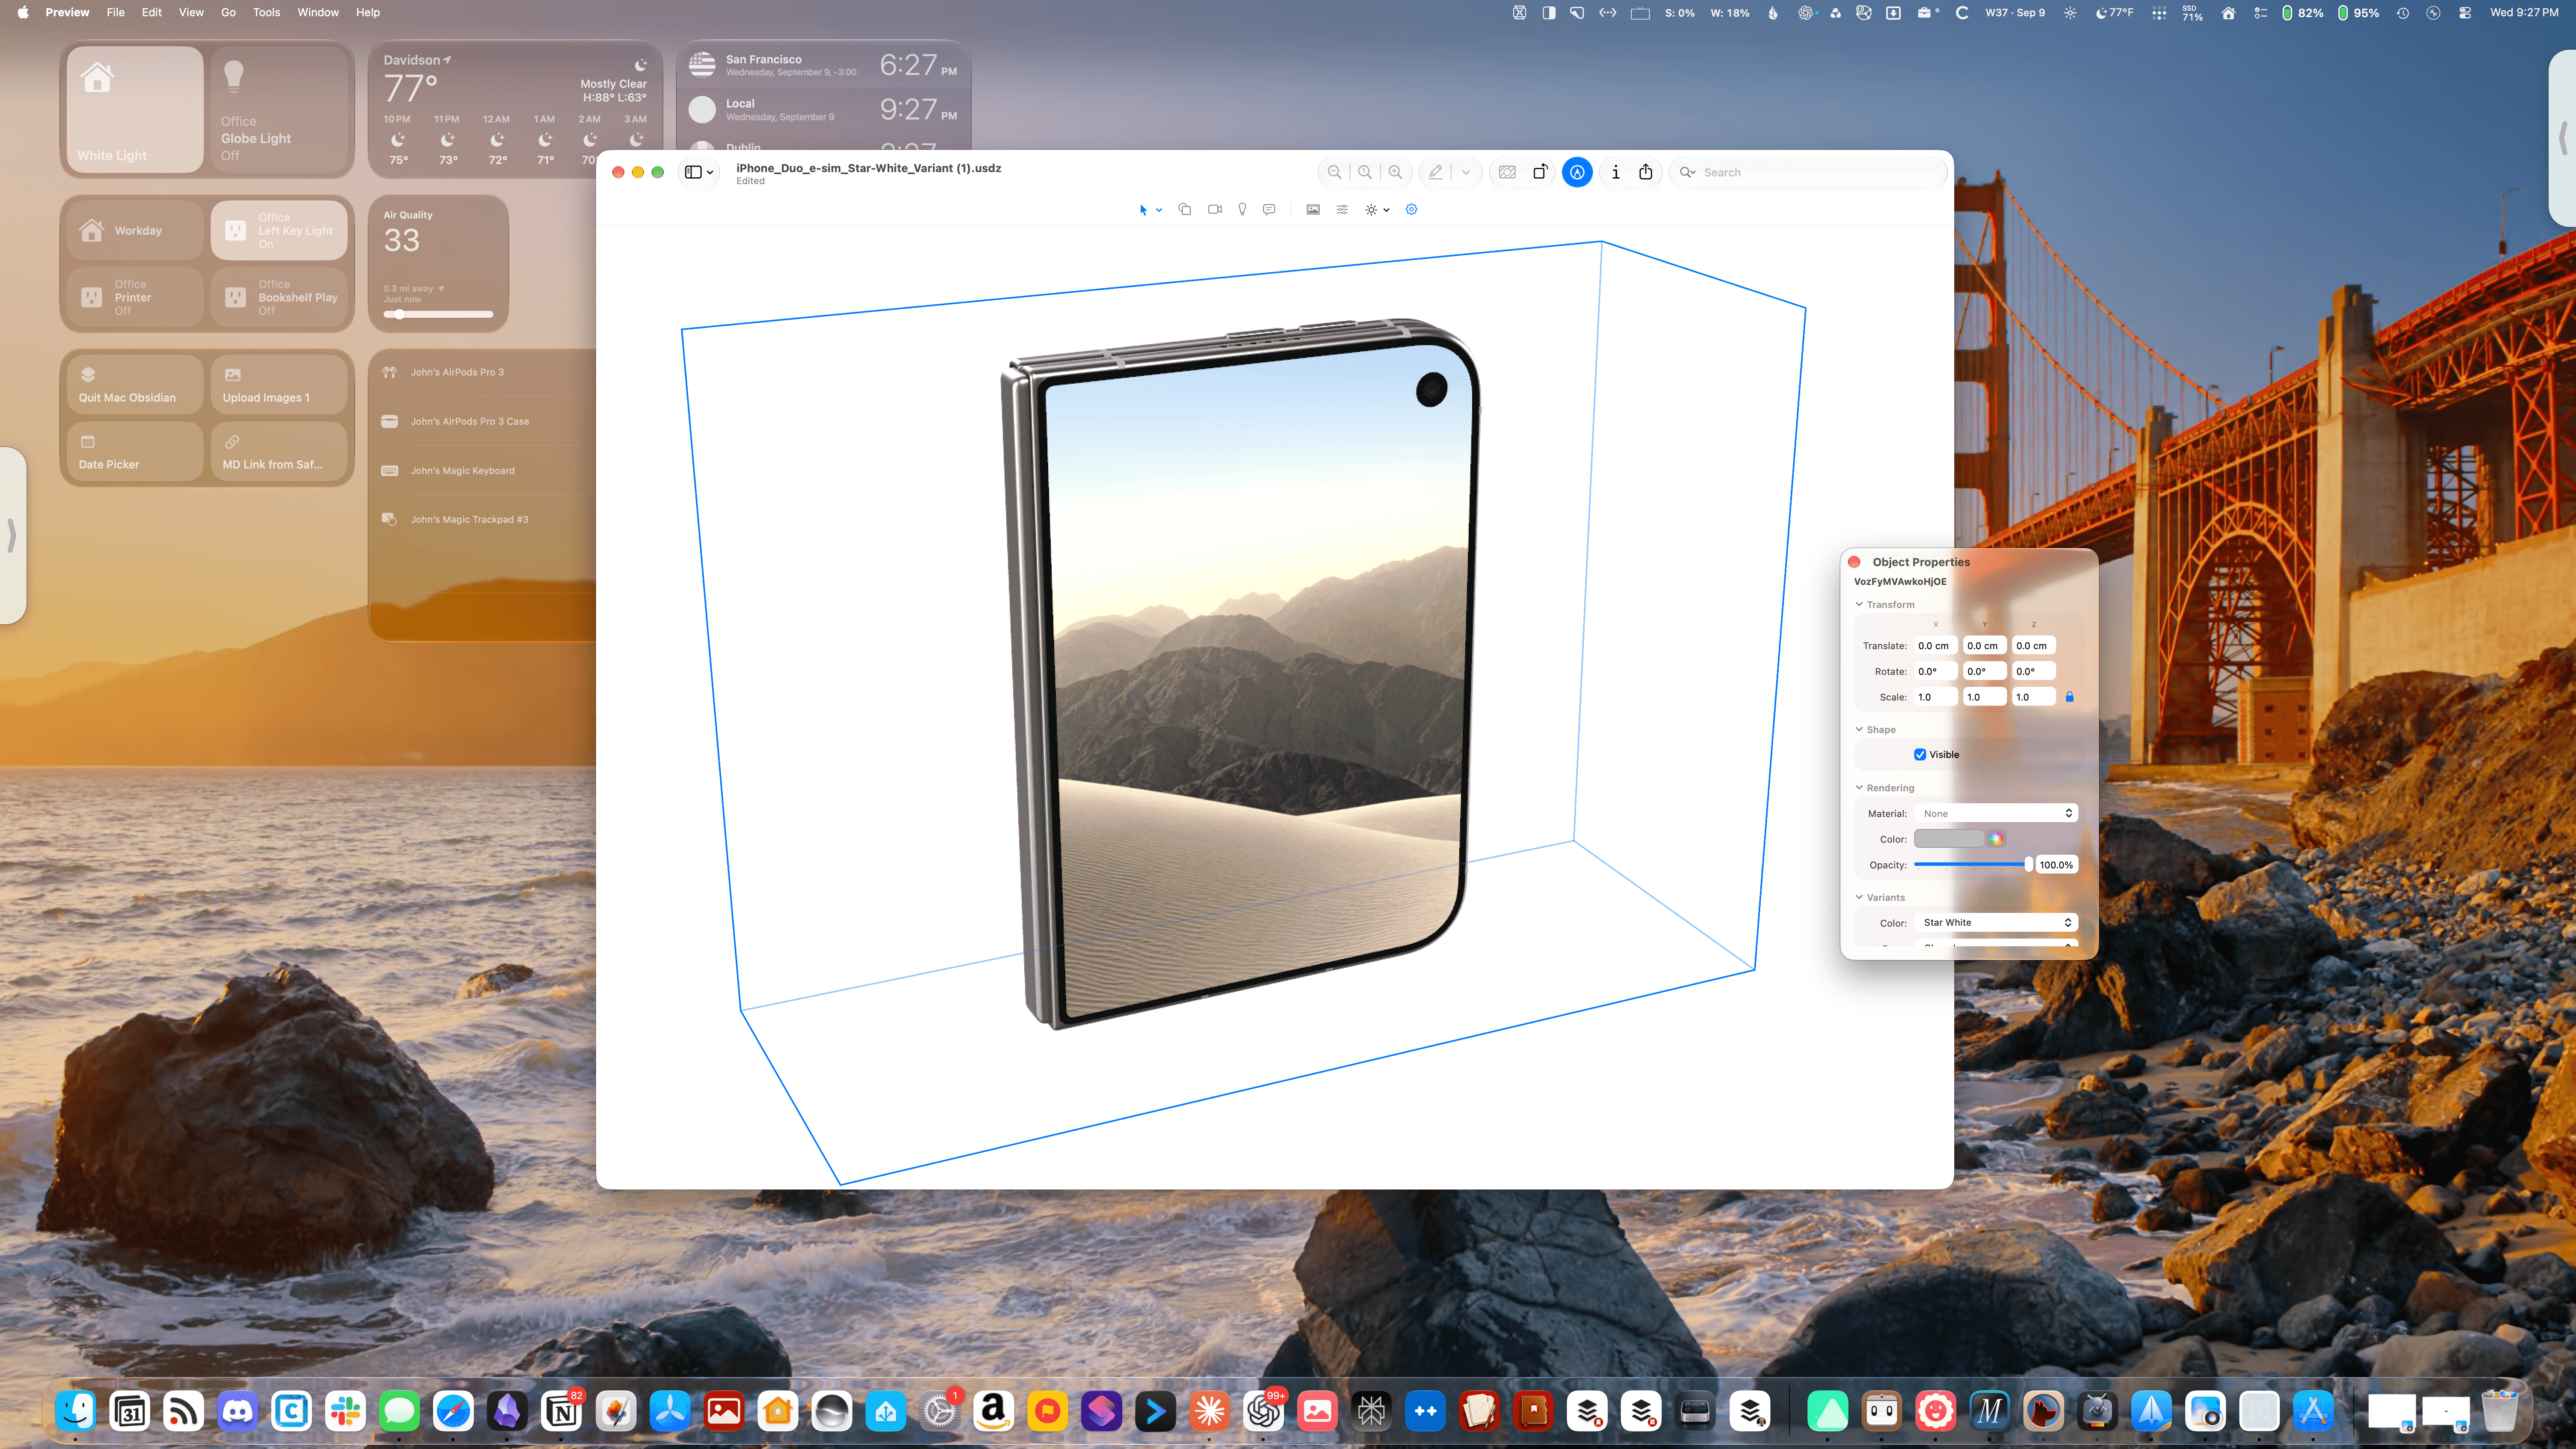This screenshot has height=1449, width=2576.
Task: Run the MD Link from Safari shortcut
Action: click(279, 451)
